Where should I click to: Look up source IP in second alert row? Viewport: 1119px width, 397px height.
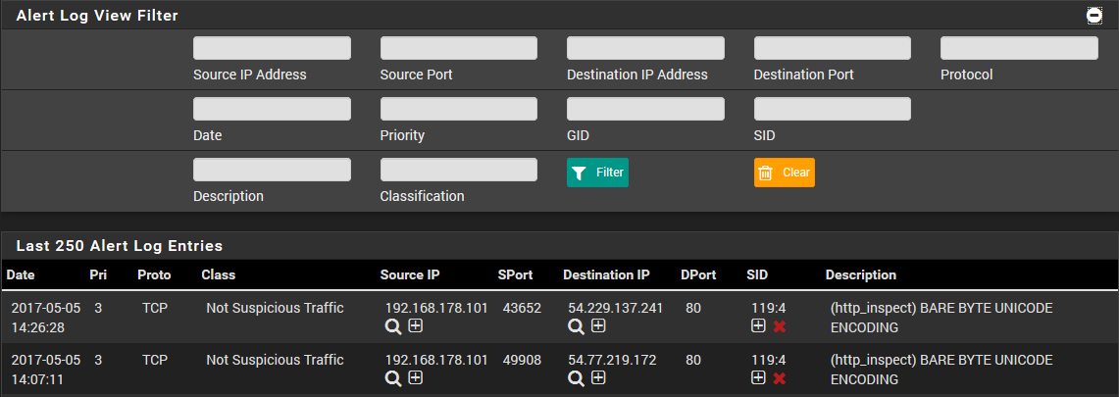point(392,378)
